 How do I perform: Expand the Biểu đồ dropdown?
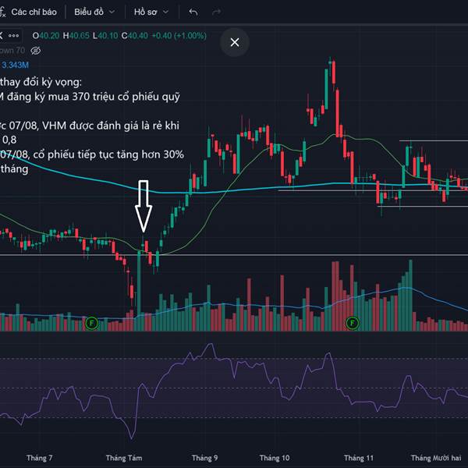[x=94, y=12]
